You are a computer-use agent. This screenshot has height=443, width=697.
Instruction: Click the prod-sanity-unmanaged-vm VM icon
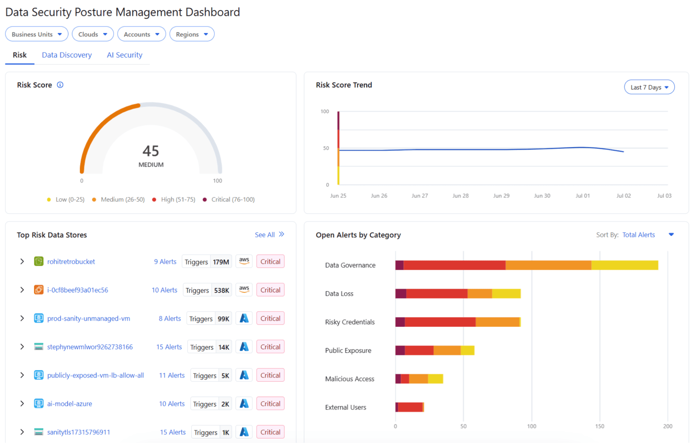38,318
